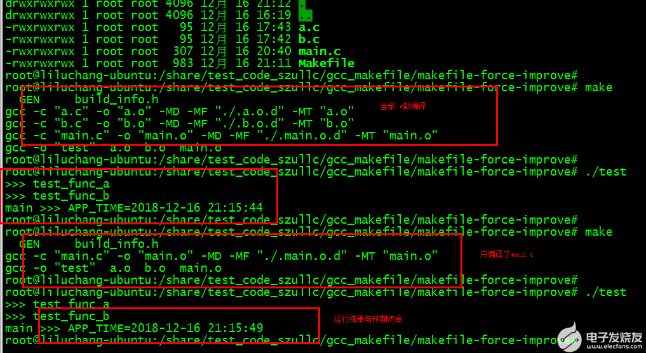Click the red annotation '运行结果与预期吻合'
This screenshot has height=353, width=646.
click(368, 319)
